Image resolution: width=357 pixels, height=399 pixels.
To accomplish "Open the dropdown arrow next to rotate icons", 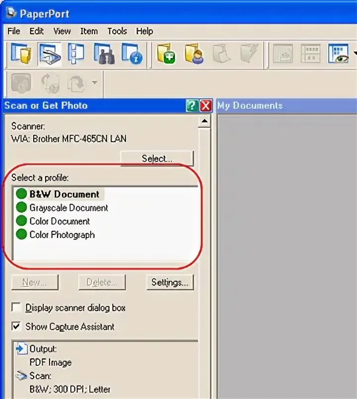I will [x=95, y=82].
